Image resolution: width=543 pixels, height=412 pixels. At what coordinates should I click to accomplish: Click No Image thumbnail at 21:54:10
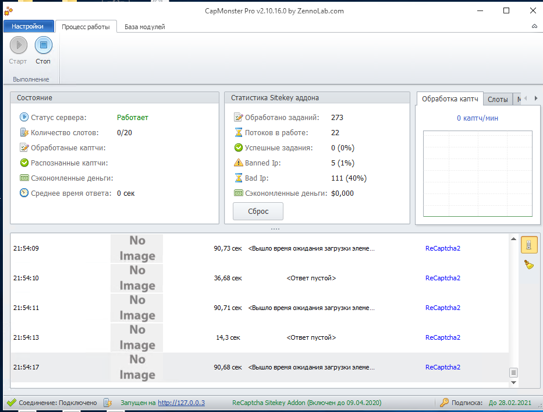coord(137,278)
